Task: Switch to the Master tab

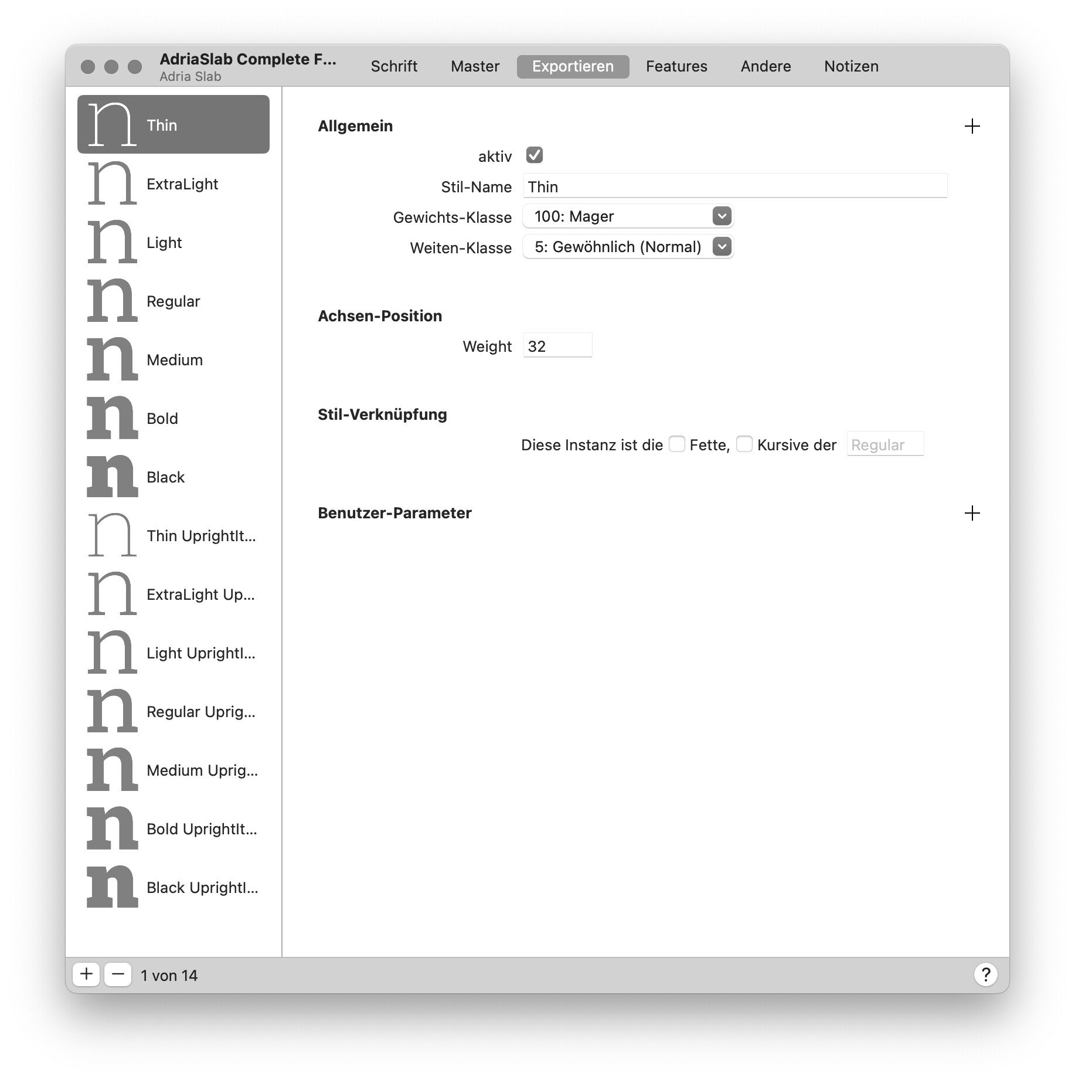Action: pyautogui.click(x=475, y=66)
